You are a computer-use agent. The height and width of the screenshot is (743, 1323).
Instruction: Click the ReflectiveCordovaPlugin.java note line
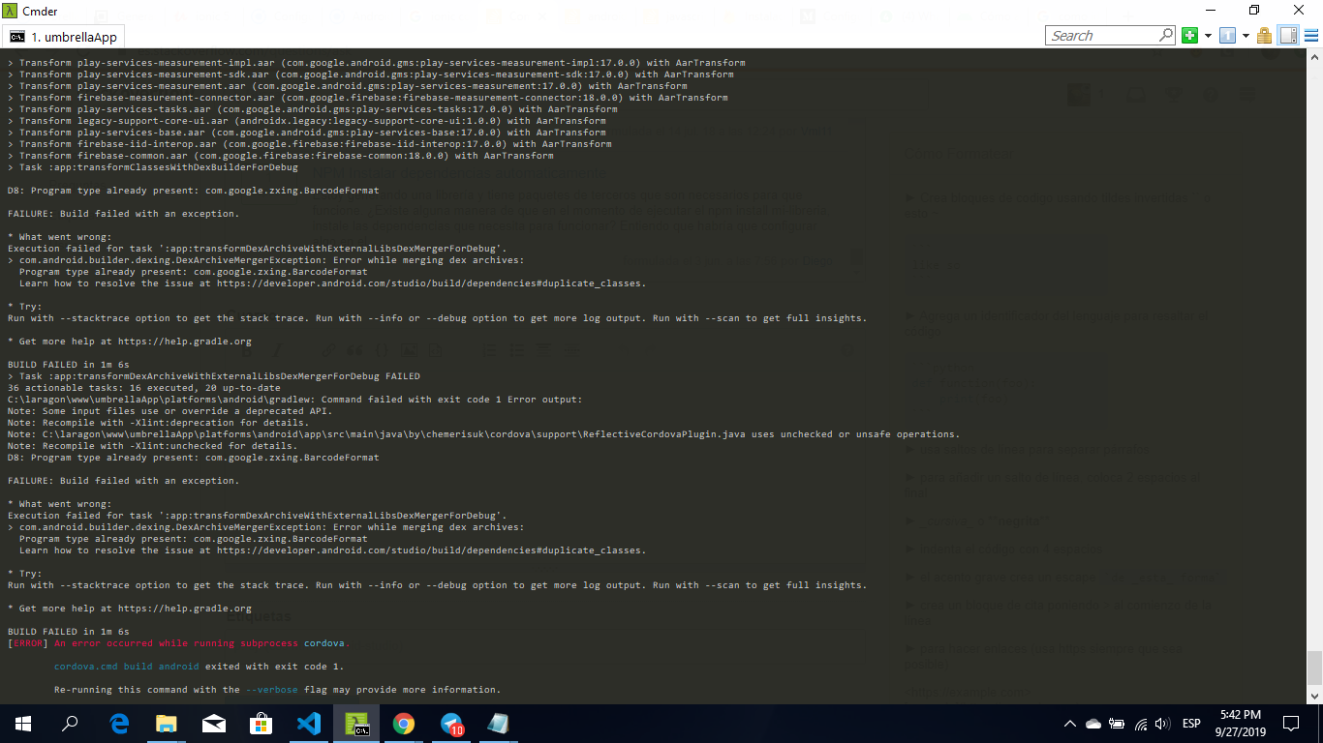483,434
